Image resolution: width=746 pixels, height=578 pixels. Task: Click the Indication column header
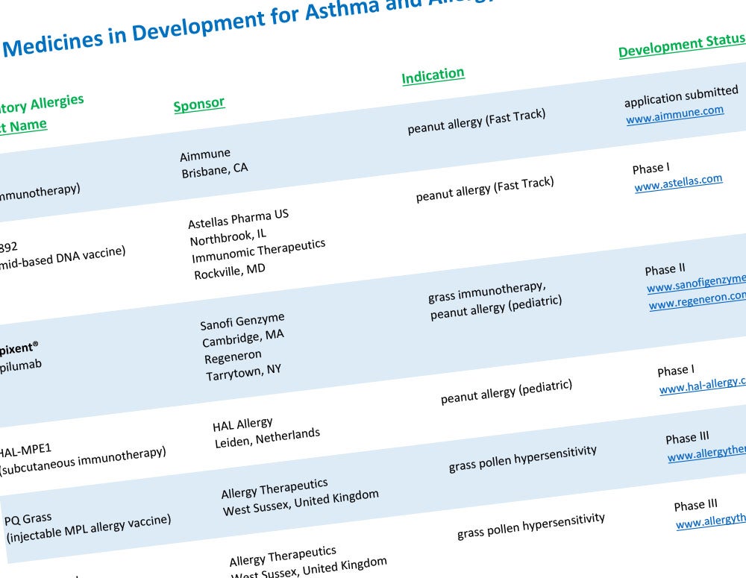coord(433,74)
